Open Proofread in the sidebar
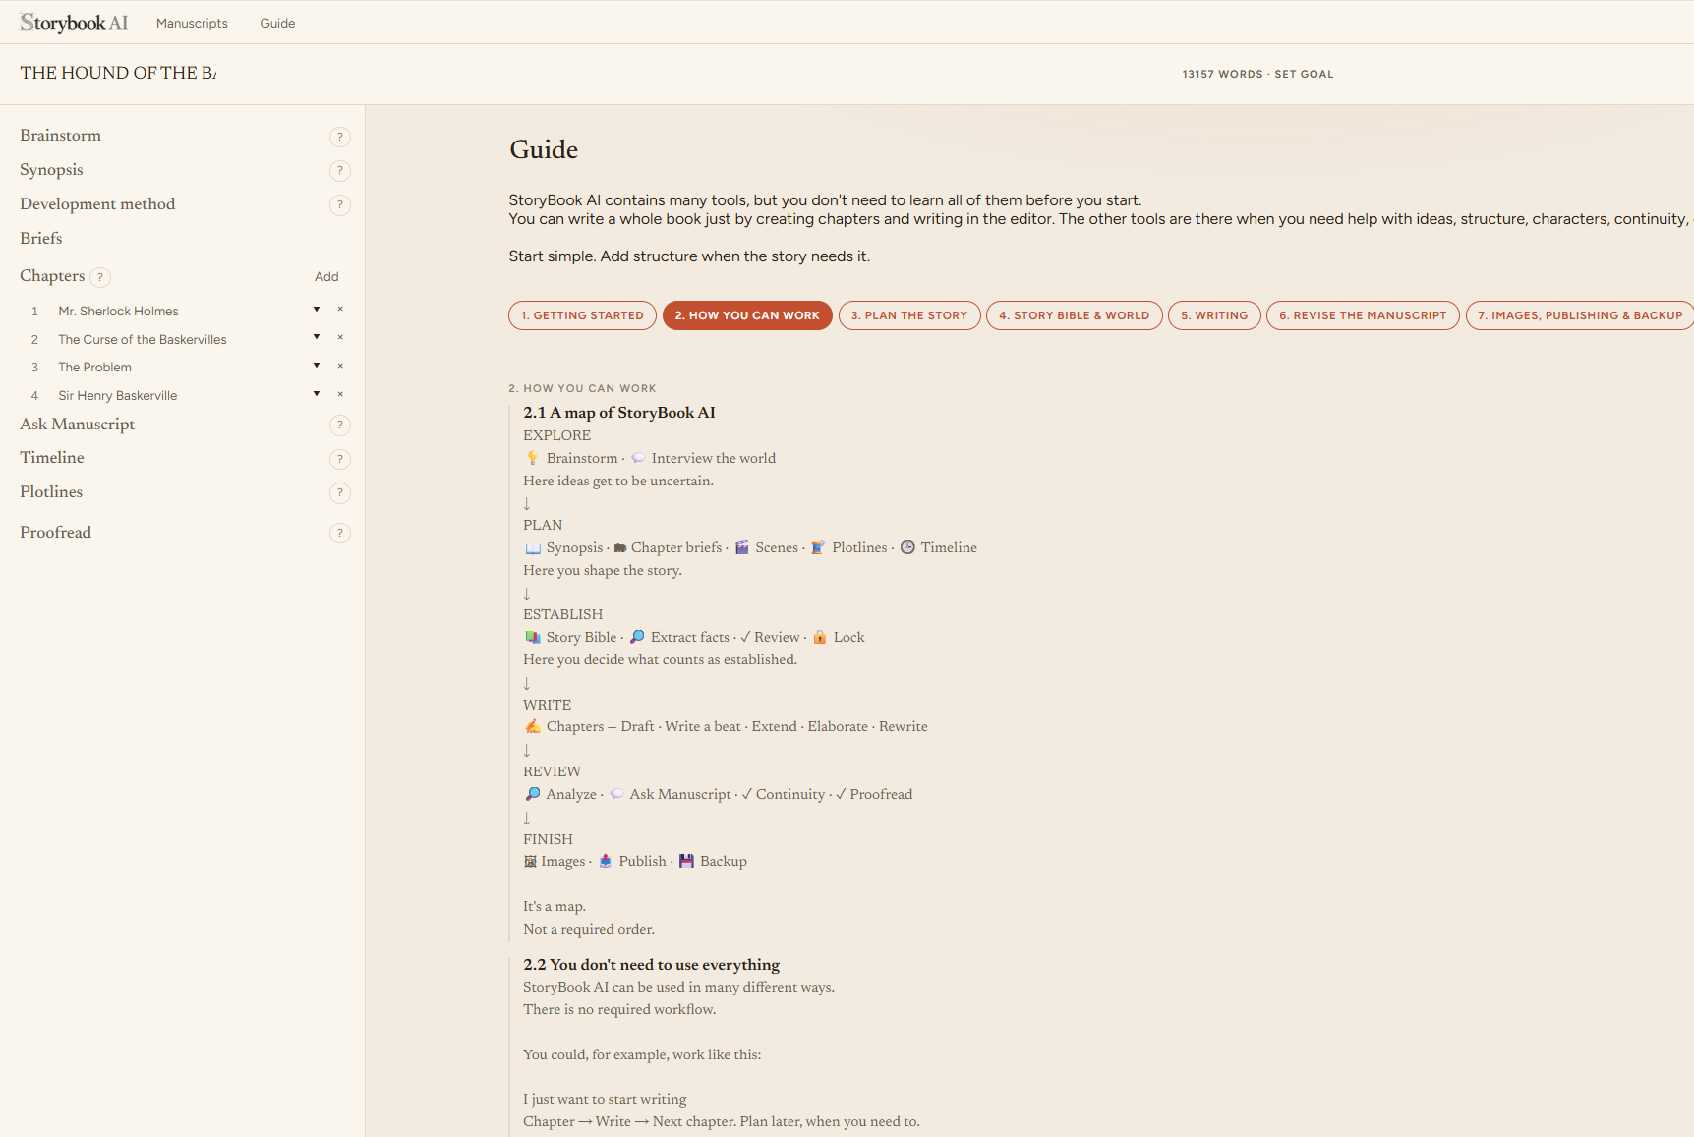The height and width of the screenshot is (1137, 1694). (56, 533)
